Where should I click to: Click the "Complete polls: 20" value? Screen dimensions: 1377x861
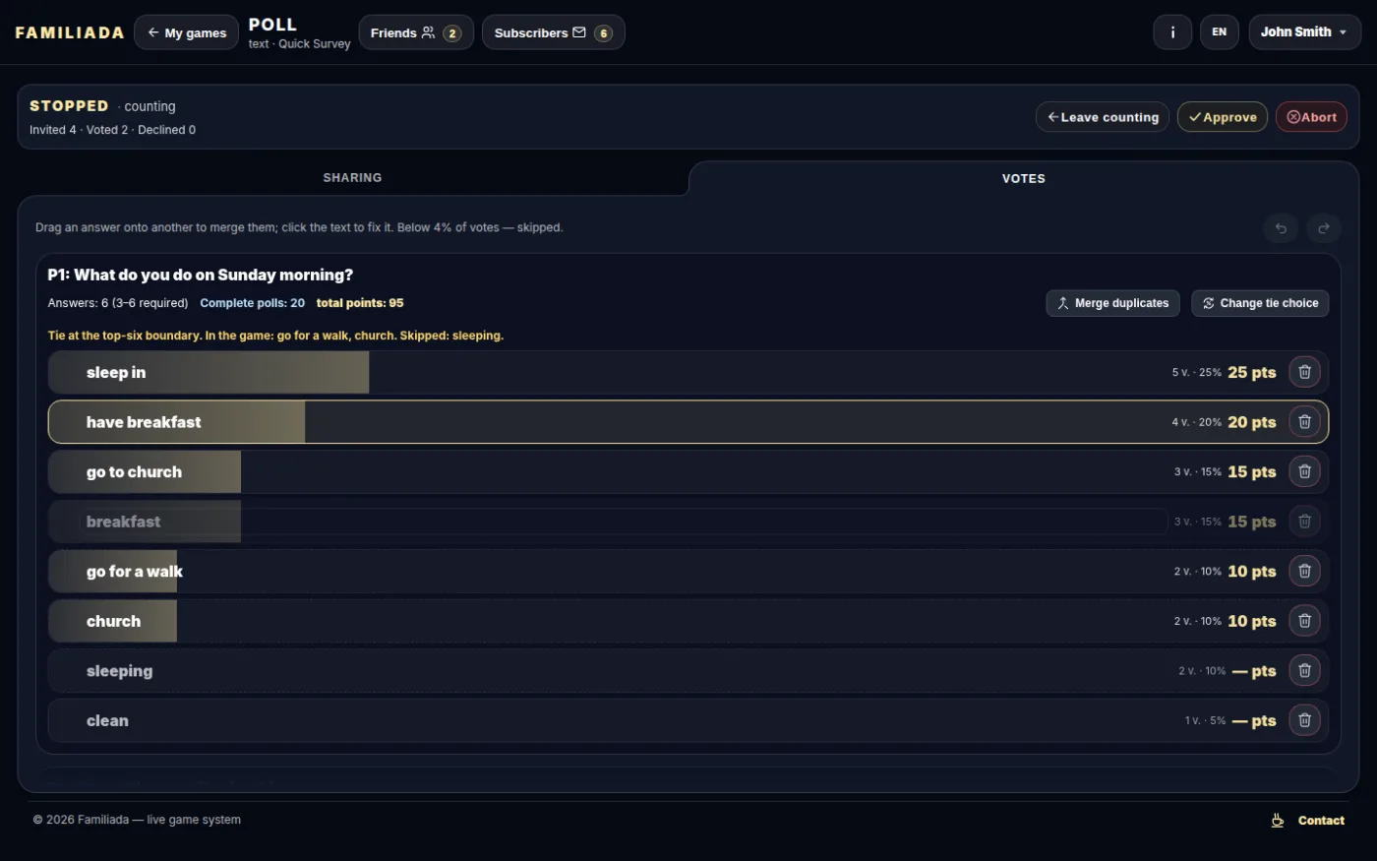click(253, 303)
